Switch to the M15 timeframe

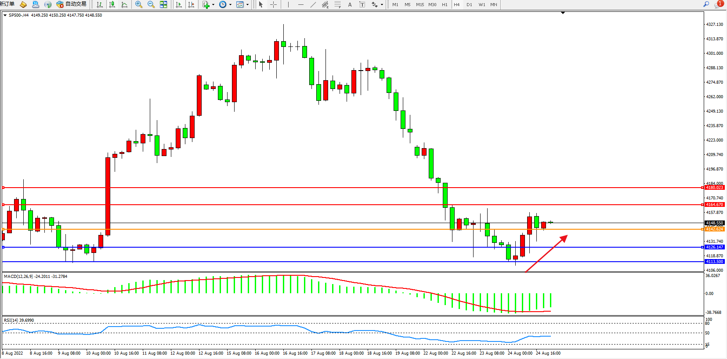420,4
